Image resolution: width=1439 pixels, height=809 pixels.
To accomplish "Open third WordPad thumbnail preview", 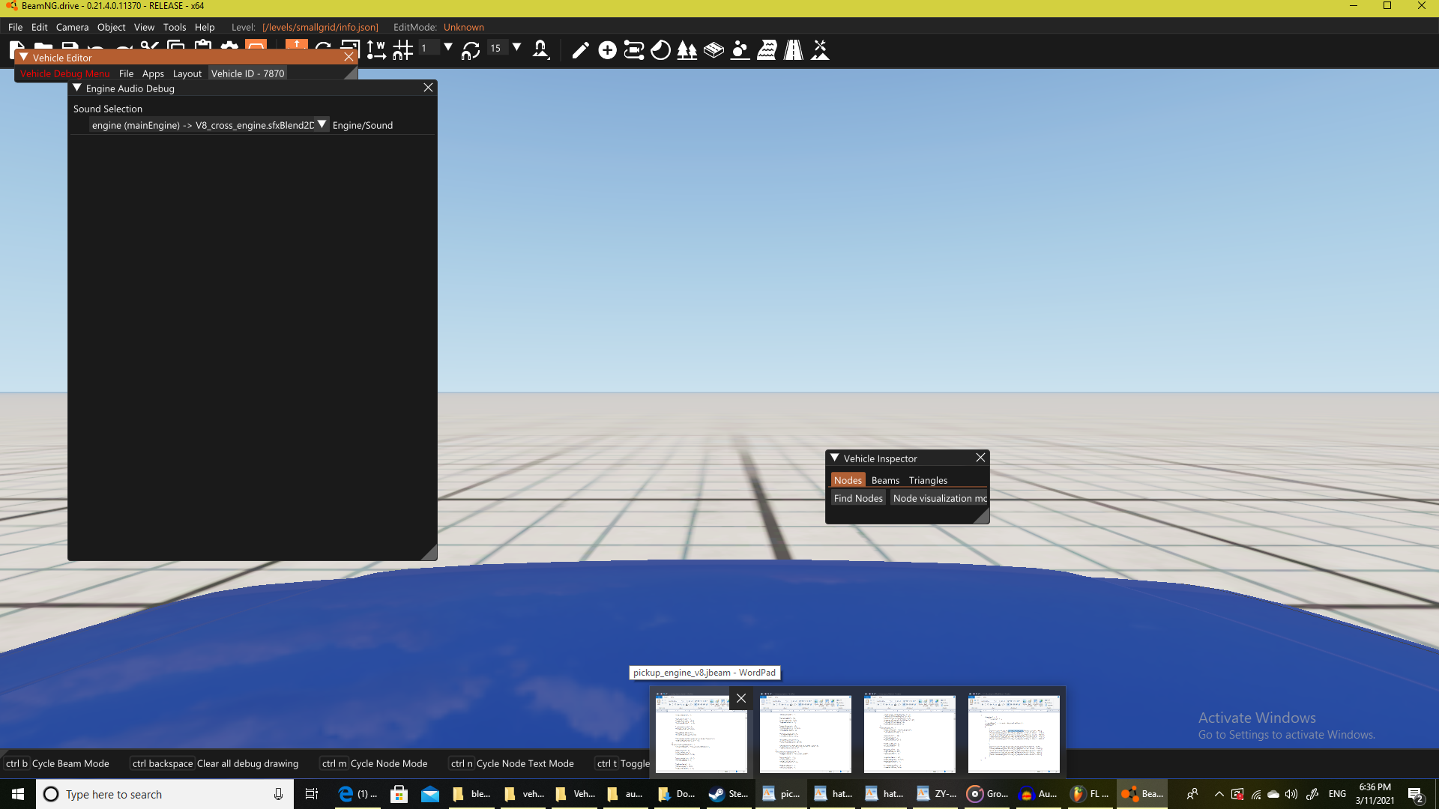I will point(909,733).
